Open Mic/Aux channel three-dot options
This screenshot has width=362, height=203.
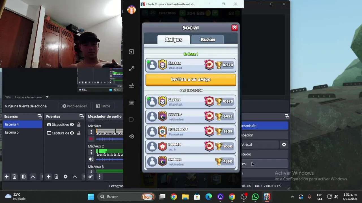pos(91,132)
